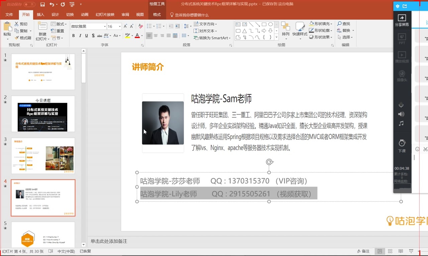Open the line spacing dropdown
Viewport: 428px width, 256px height.
point(188,26)
